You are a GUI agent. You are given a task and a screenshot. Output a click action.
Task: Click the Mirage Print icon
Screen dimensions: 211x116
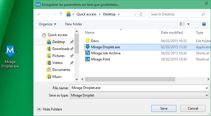(88, 59)
